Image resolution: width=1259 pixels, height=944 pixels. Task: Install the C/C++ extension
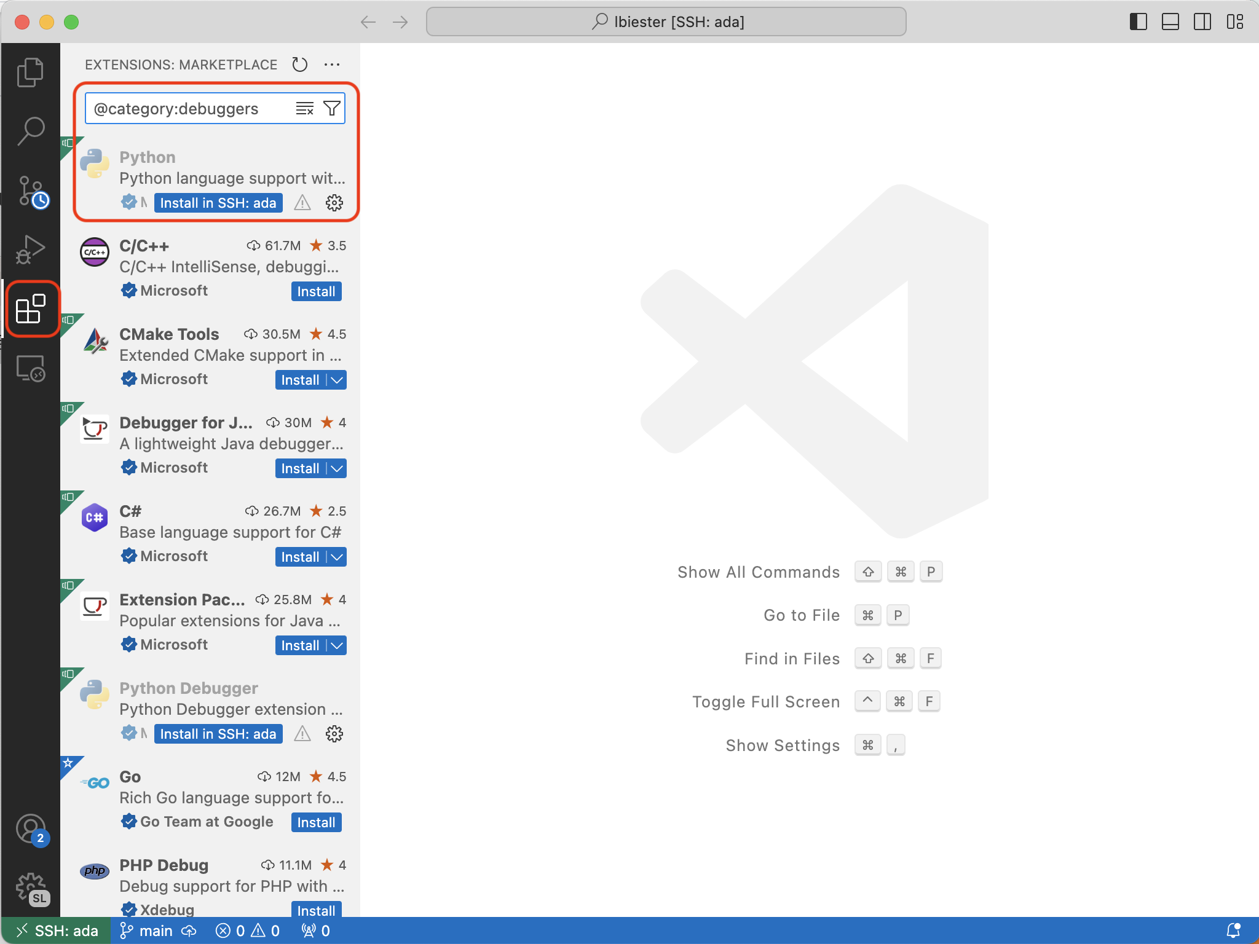[316, 292]
